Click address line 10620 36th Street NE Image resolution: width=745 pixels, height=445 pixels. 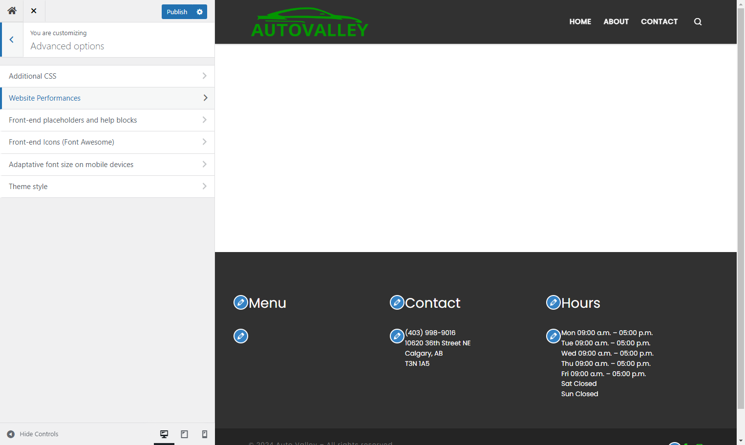438,343
